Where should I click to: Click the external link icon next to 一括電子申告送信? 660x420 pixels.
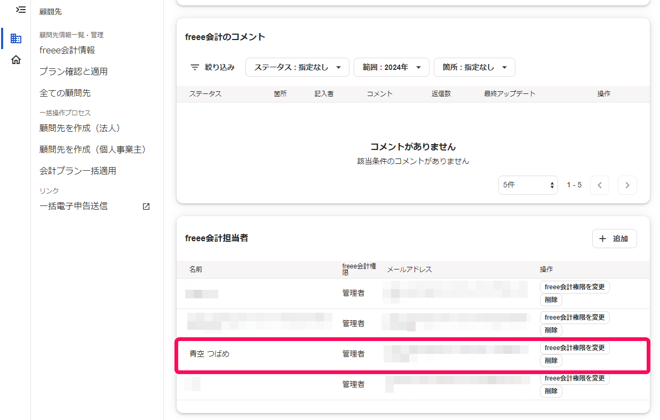click(146, 207)
